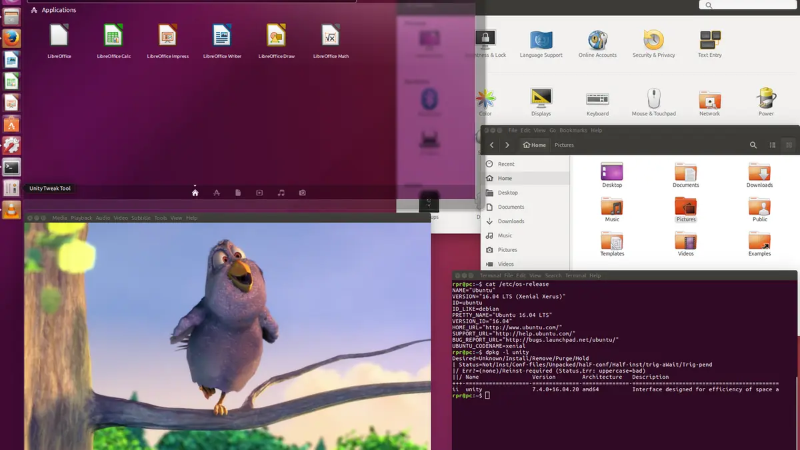The height and width of the screenshot is (450, 800).
Task: Open the VLC launcher icon
Action: click(11, 210)
